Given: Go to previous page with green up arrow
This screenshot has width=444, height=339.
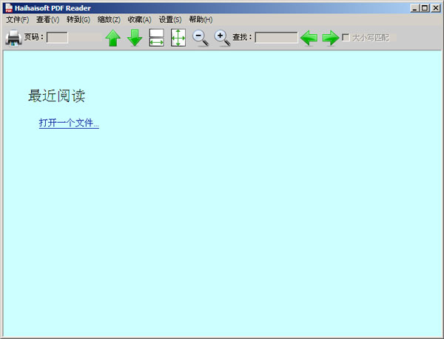Looking at the screenshot, I should pyautogui.click(x=112, y=38).
